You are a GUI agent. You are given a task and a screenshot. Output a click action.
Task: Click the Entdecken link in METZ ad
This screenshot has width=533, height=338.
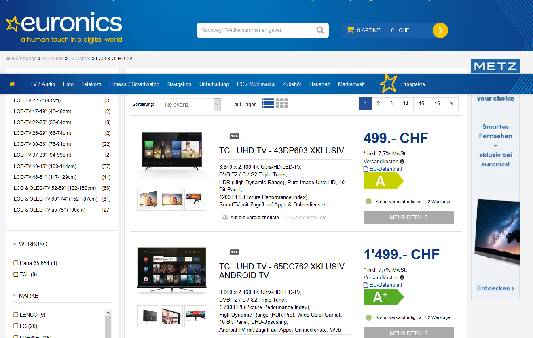495,288
